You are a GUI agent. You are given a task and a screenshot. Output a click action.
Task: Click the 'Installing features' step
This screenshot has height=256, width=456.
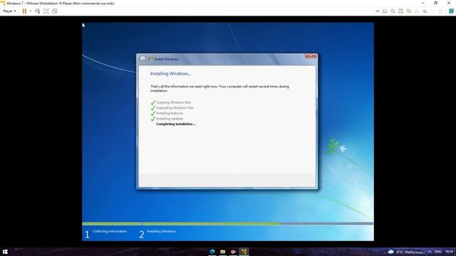[x=170, y=113]
